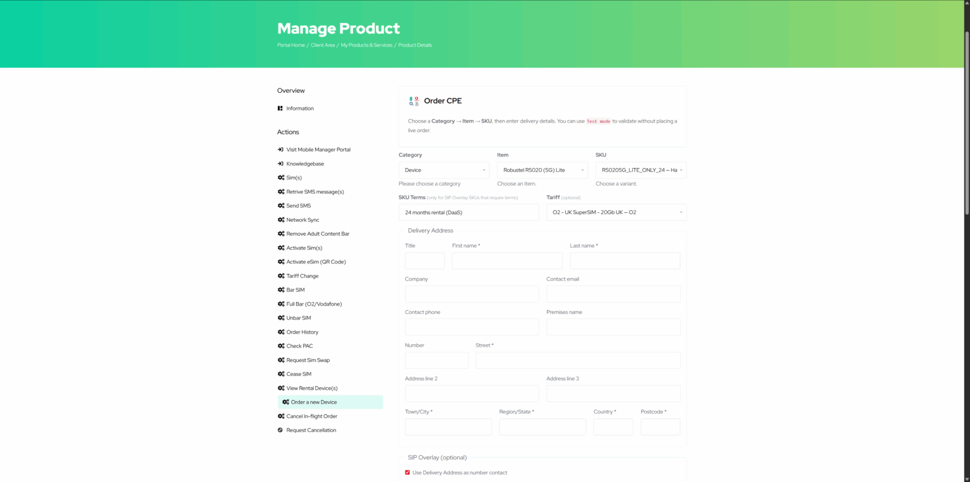Image resolution: width=970 pixels, height=482 pixels.
Task: Open the Item dropdown for Robustel R5020
Action: (x=541, y=169)
